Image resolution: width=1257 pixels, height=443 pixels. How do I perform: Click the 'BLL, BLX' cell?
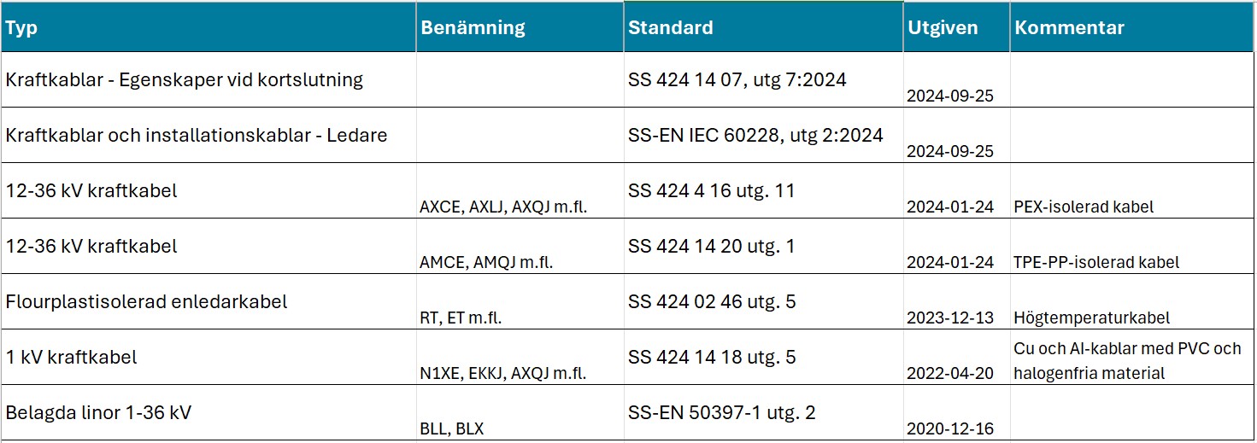tap(520, 413)
